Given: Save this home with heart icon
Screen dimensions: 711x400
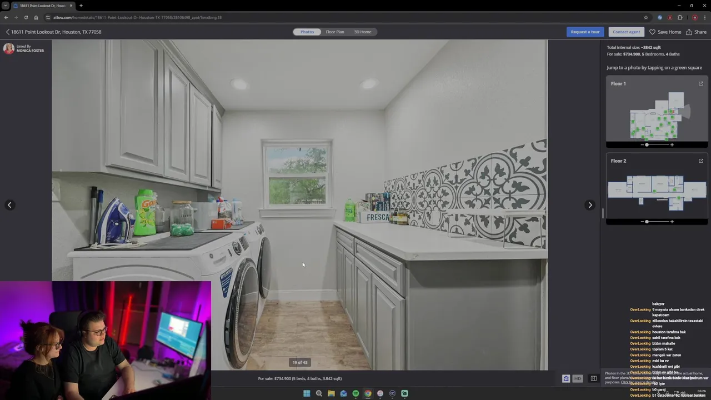Looking at the screenshot, I should click(x=665, y=32).
